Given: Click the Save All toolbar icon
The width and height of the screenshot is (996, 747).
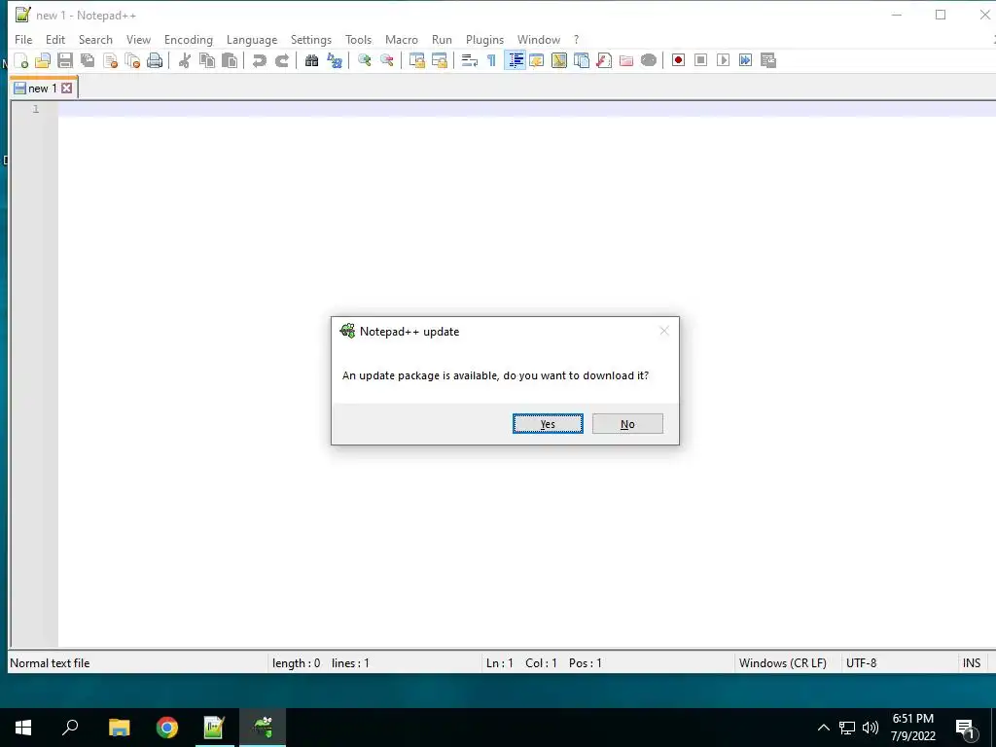Looking at the screenshot, I should pos(88,60).
